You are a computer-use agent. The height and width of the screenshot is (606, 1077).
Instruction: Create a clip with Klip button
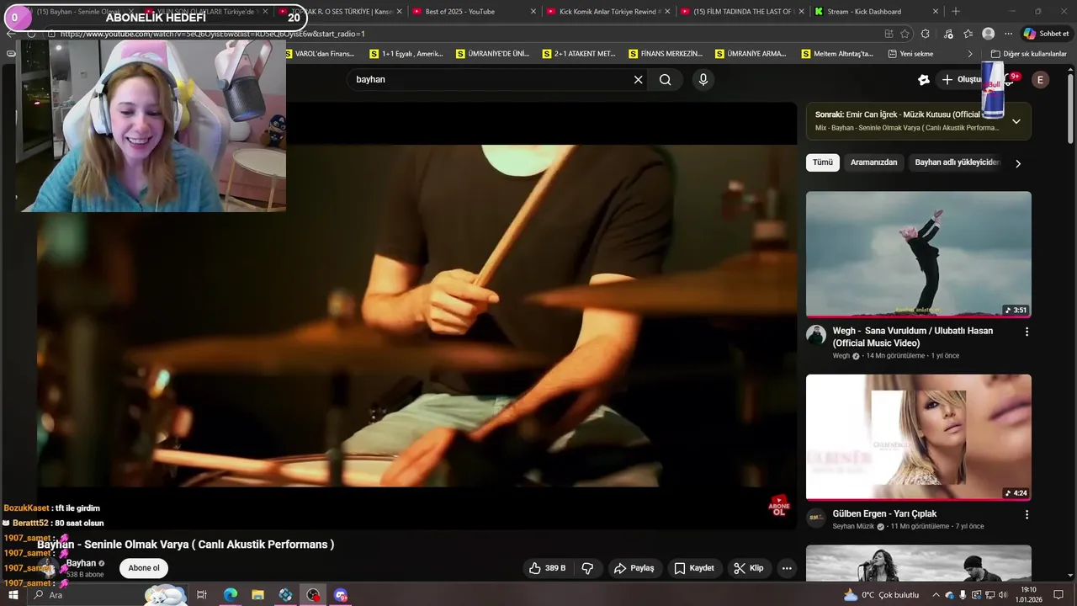tap(749, 568)
